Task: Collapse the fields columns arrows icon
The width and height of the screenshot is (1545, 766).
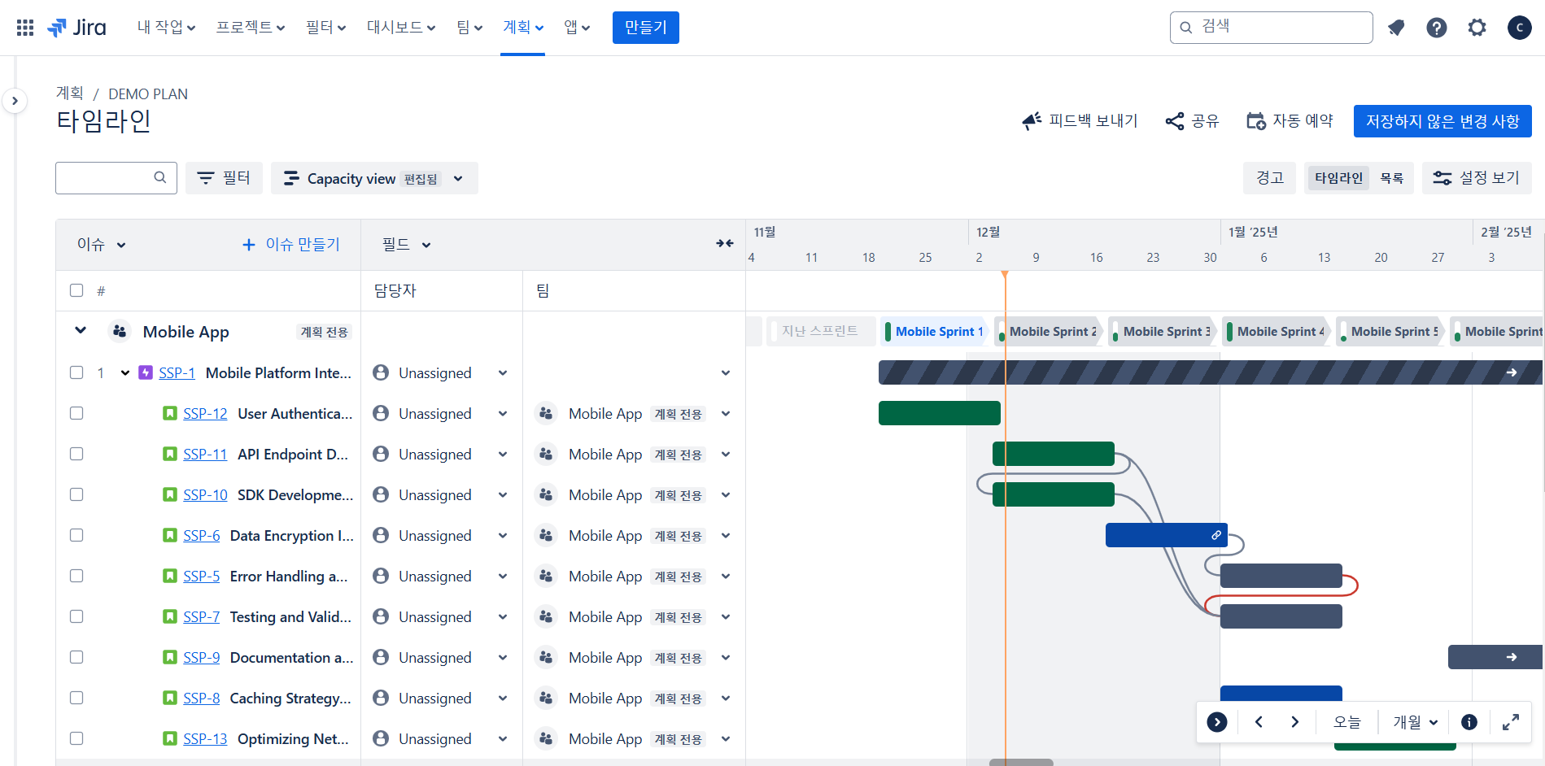Action: [x=725, y=244]
